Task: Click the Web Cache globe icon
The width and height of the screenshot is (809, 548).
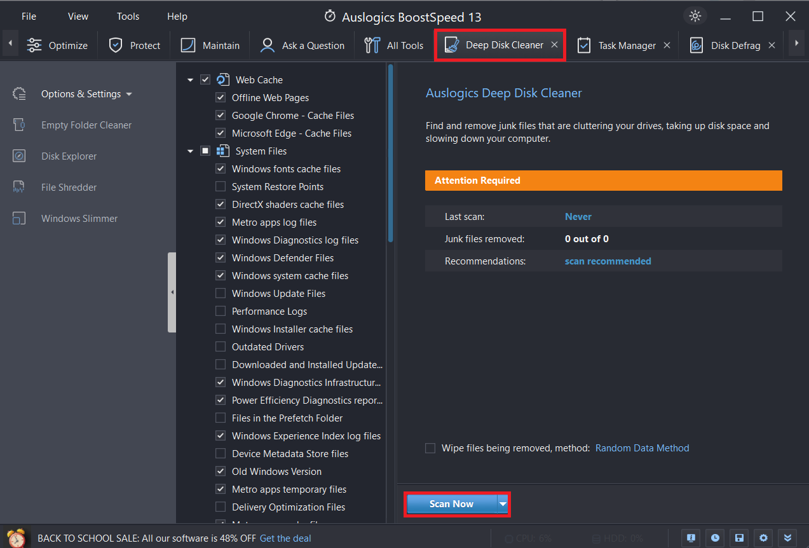Action: (x=222, y=79)
